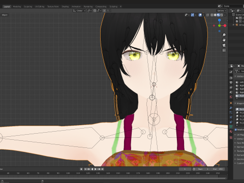Switch to the Modeling workspace tab

coord(17,7)
